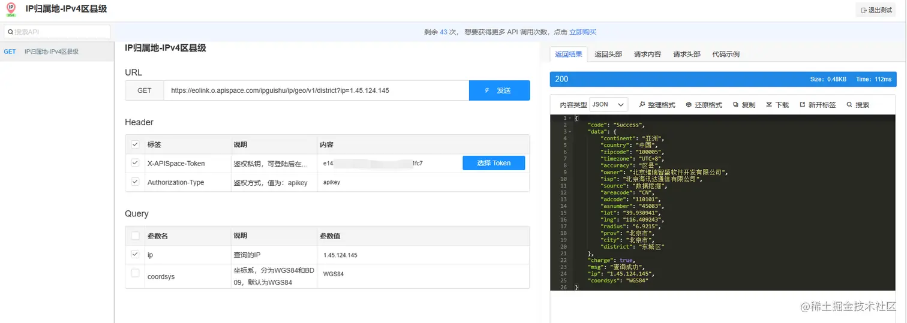Click the "lng": "116.409243" line
This screenshot has width=907, height=323.
pos(632,220)
